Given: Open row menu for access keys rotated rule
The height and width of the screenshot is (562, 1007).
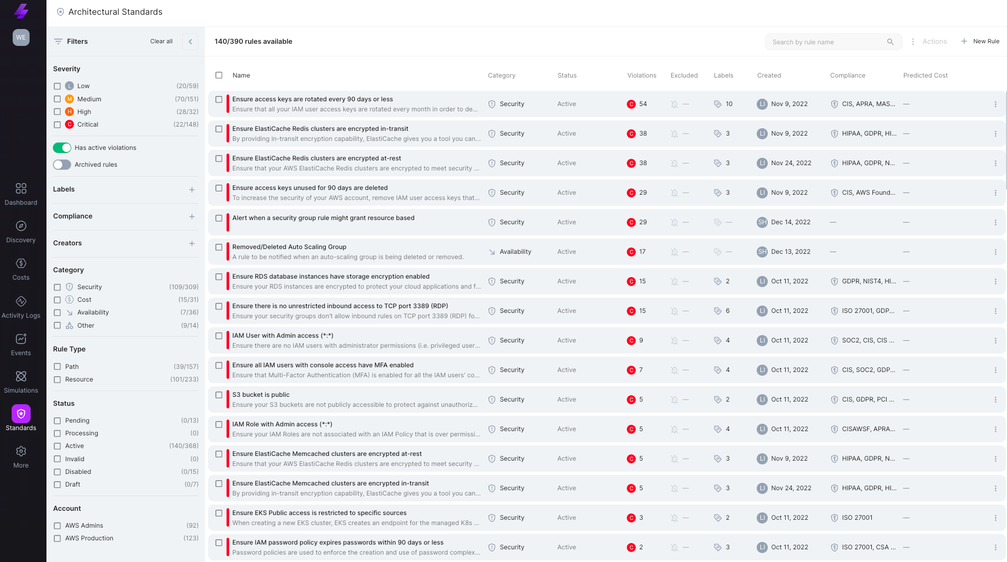Looking at the screenshot, I should coord(995,104).
